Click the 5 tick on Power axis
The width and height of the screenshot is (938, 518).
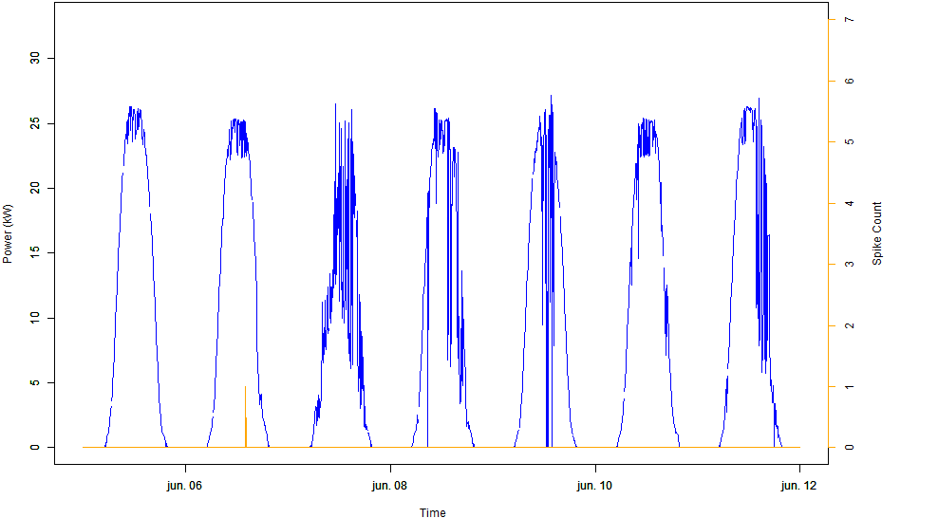coord(37,383)
